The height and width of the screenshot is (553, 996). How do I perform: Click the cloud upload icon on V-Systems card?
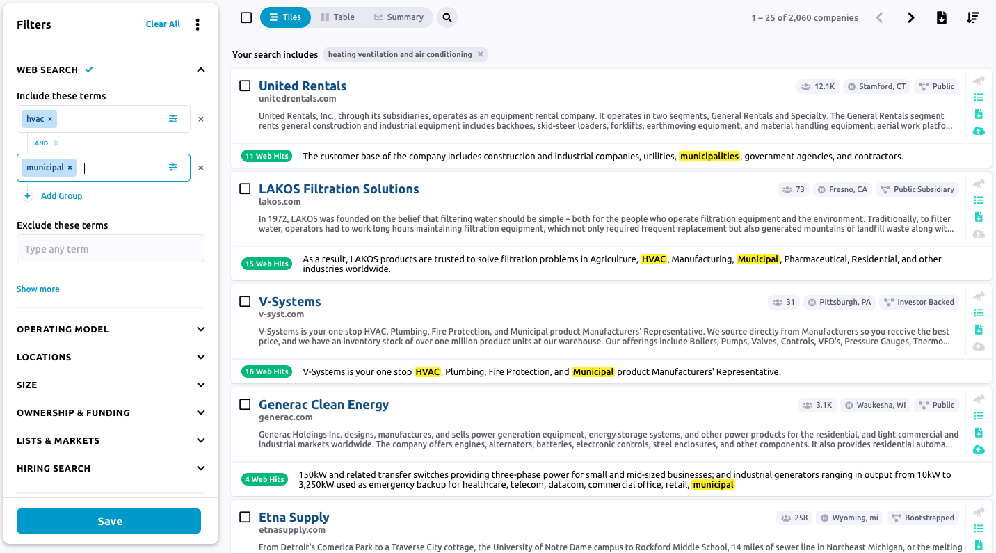pos(979,346)
